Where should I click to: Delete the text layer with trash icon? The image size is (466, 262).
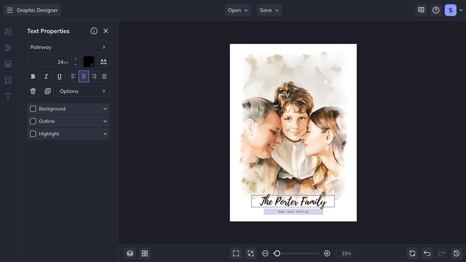click(x=33, y=91)
